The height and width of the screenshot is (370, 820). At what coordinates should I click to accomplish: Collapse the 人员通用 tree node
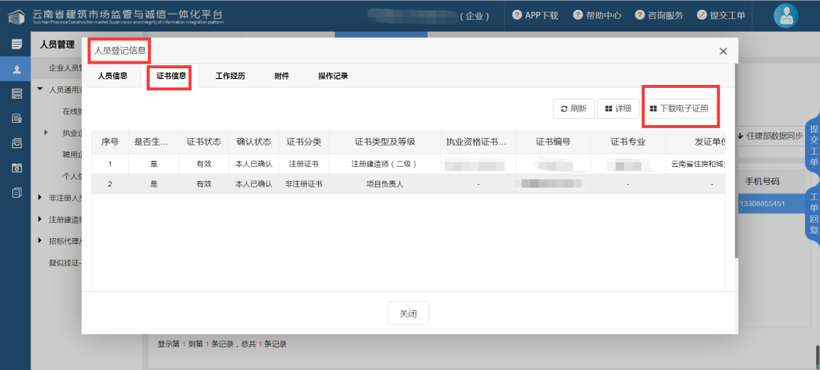point(40,89)
